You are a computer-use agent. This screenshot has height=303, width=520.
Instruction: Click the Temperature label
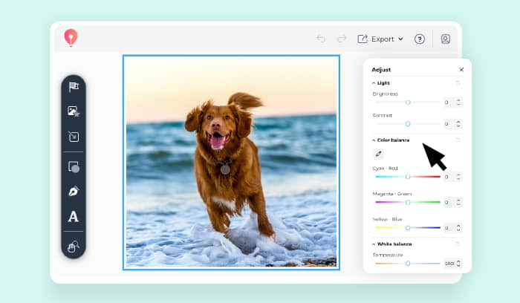388,255
